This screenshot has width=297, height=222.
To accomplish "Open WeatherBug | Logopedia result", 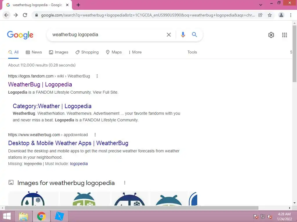I will [x=40, y=84].
